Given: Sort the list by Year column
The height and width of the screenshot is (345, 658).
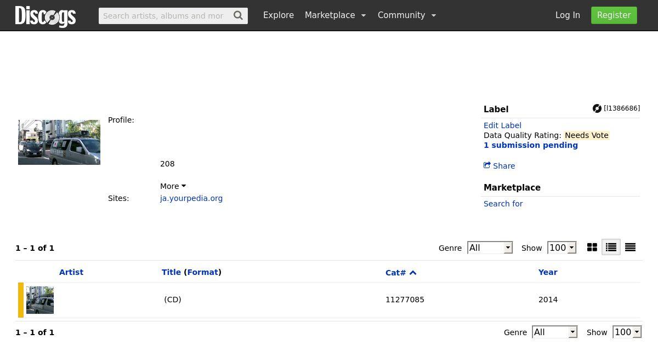Looking at the screenshot, I should tap(548, 272).
